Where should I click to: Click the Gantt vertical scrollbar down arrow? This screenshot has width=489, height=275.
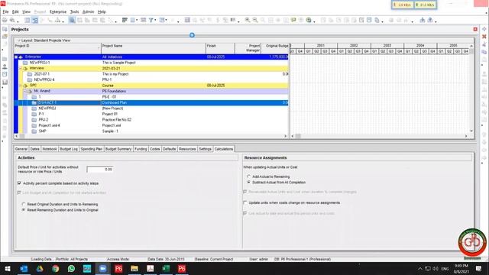471,131
